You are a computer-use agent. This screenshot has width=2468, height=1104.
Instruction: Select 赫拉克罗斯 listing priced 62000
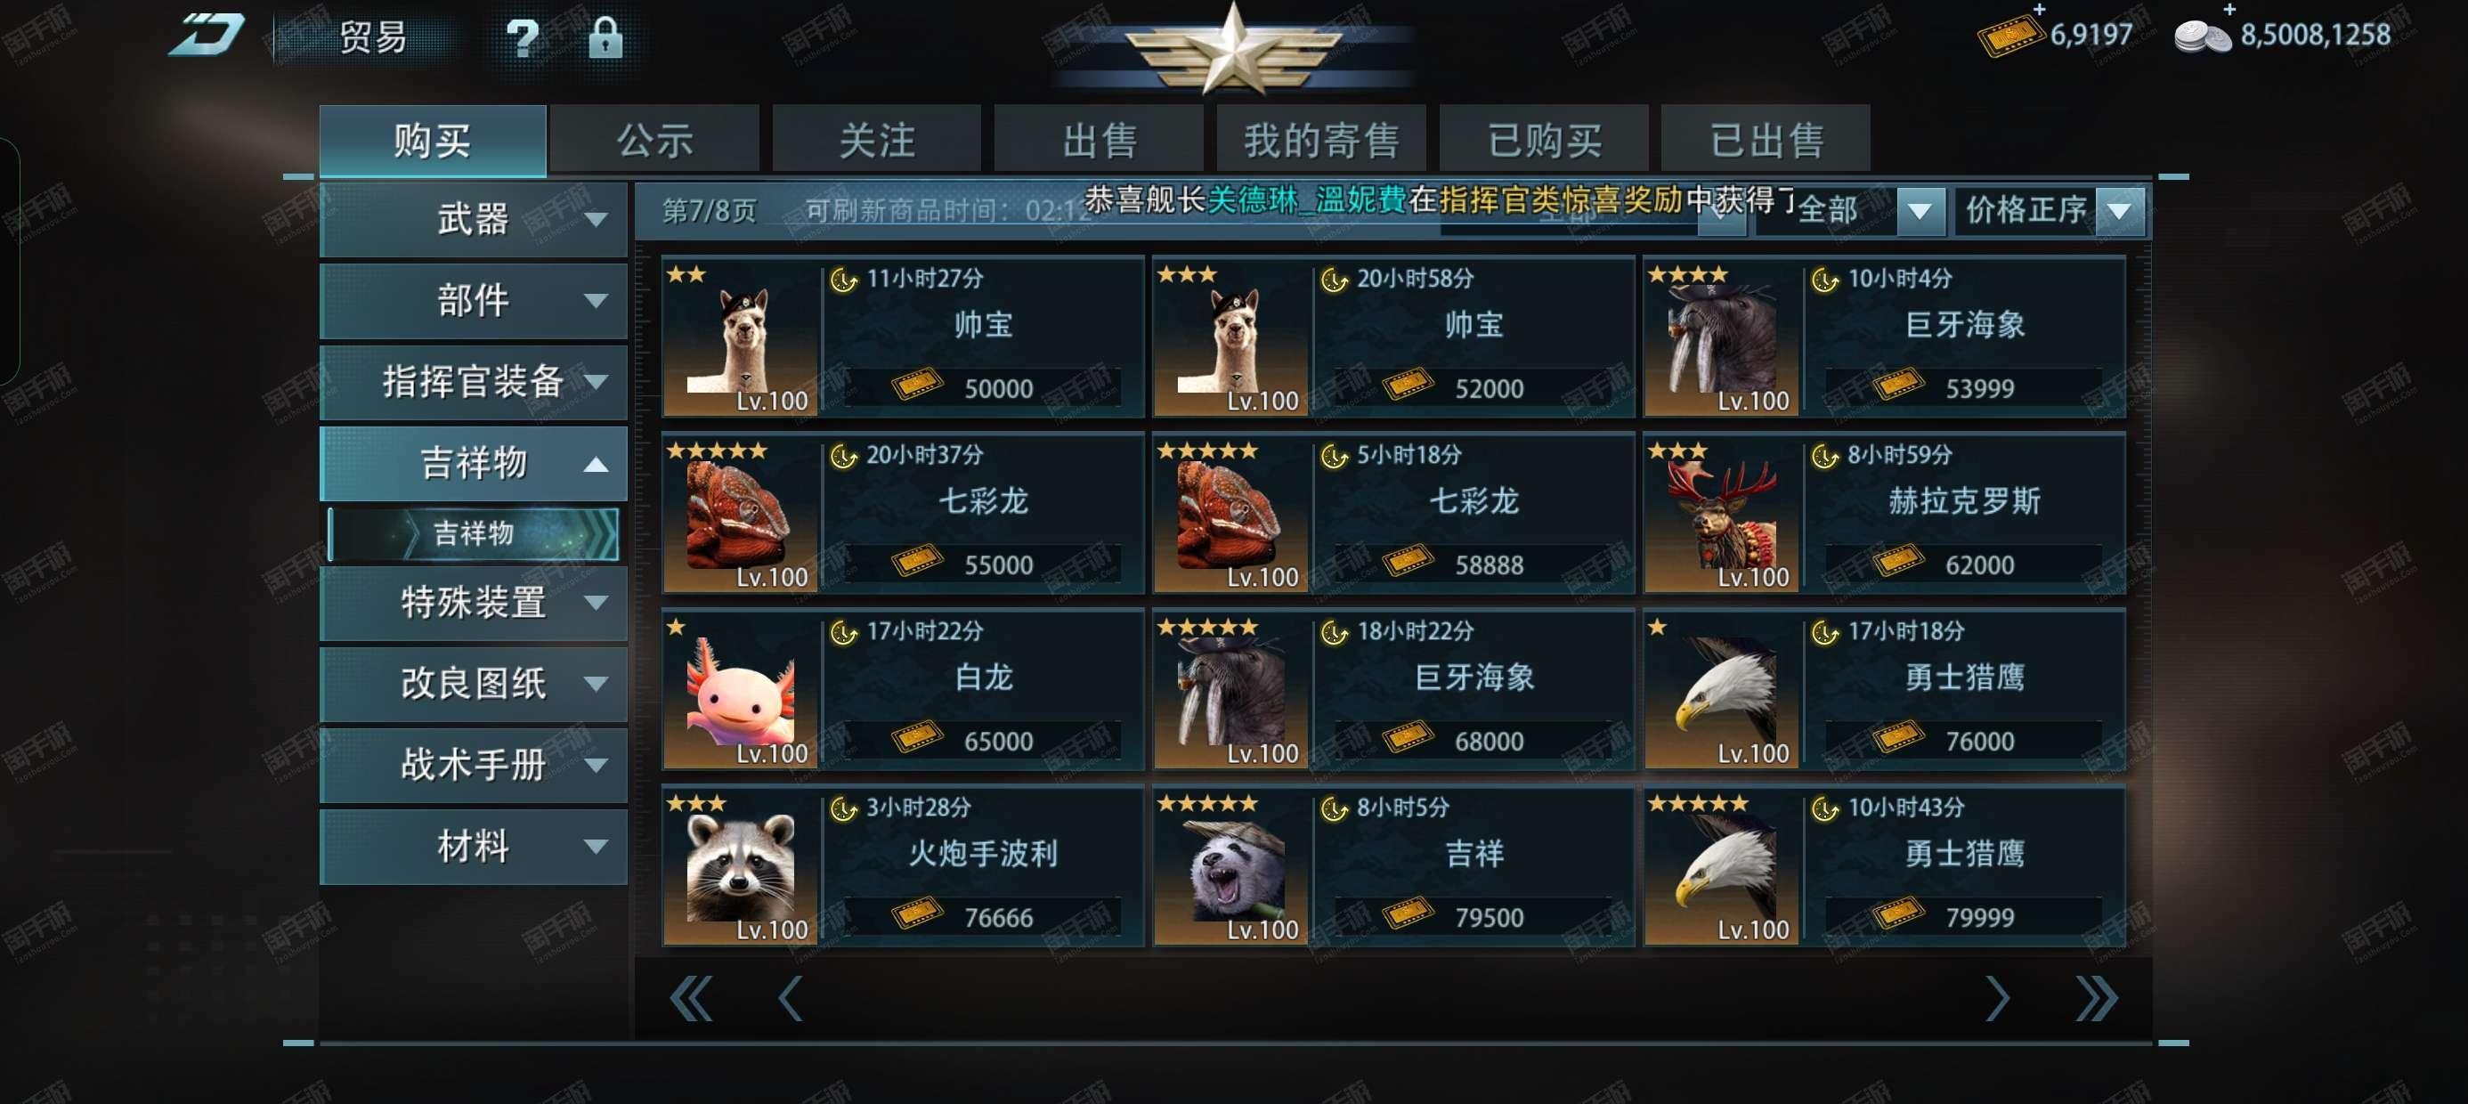tap(1885, 513)
